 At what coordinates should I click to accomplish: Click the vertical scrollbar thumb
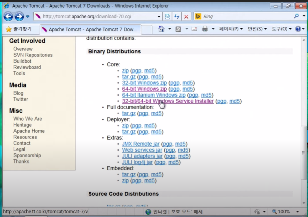click(x=304, y=153)
